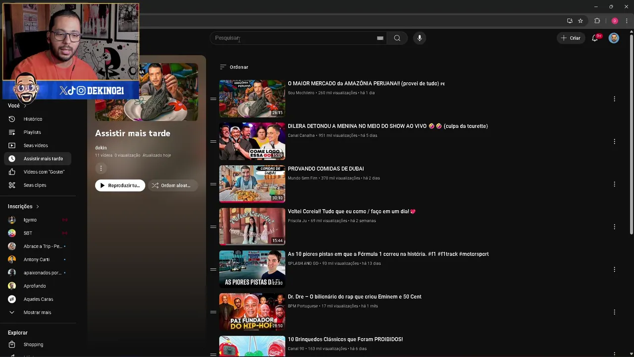
Task: Grab drag handle of Dilera video
Action: 213,141
